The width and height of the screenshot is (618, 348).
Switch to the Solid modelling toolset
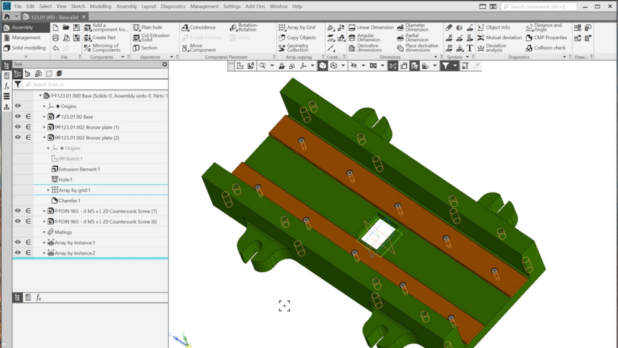[28, 48]
